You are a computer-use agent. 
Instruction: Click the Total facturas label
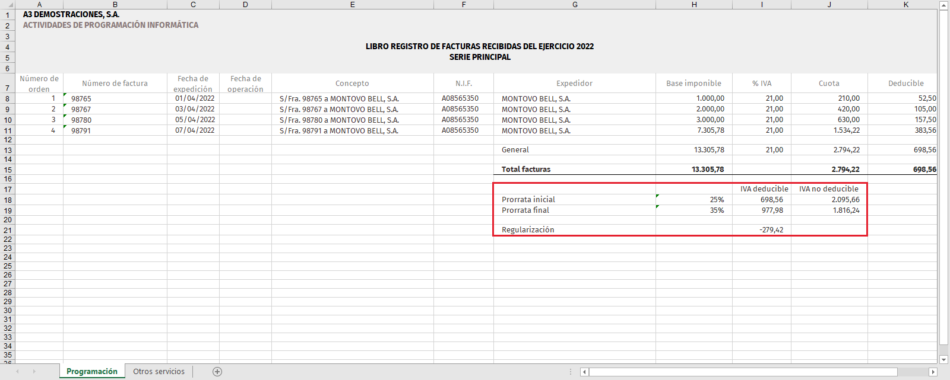526,169
